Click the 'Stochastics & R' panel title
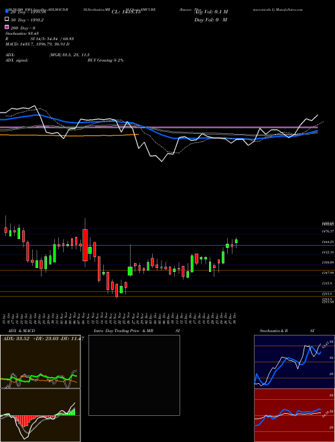The height and width of the screenshot is (442, 335). click(274, 331)
